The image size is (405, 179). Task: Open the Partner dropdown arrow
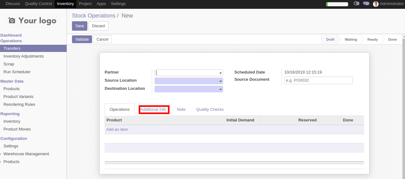pyautogui.click(x=221, y=73)
